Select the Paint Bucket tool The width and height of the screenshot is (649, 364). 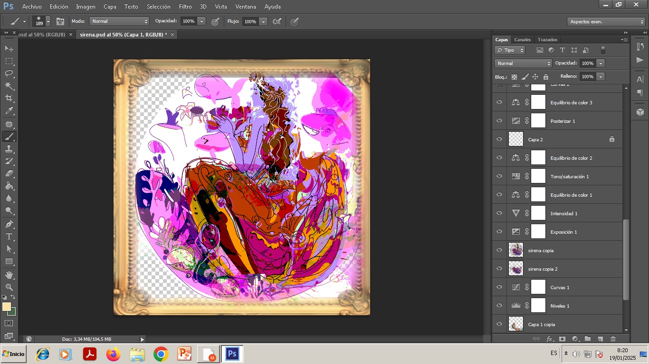(x=9, y=186)
